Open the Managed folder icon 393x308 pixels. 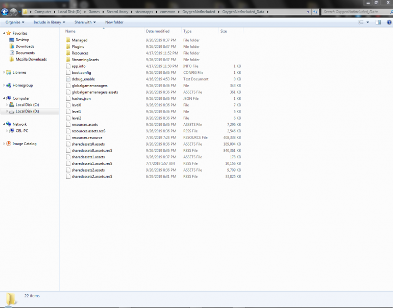(x=67, y=40)
